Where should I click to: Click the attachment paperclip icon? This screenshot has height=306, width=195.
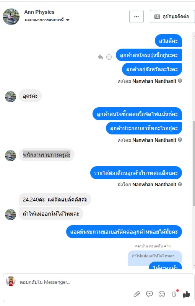[x=137, y=294]
